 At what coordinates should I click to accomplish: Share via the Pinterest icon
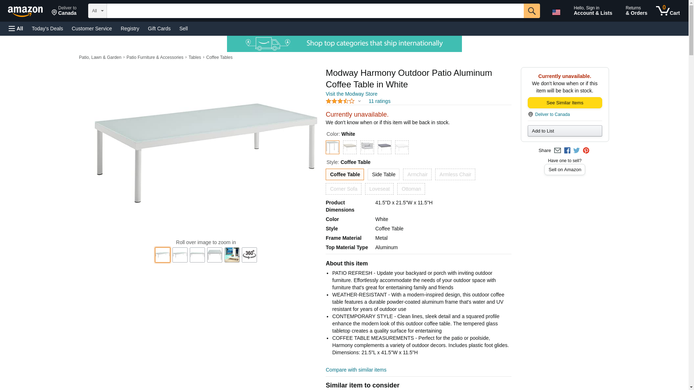(586, 151)
